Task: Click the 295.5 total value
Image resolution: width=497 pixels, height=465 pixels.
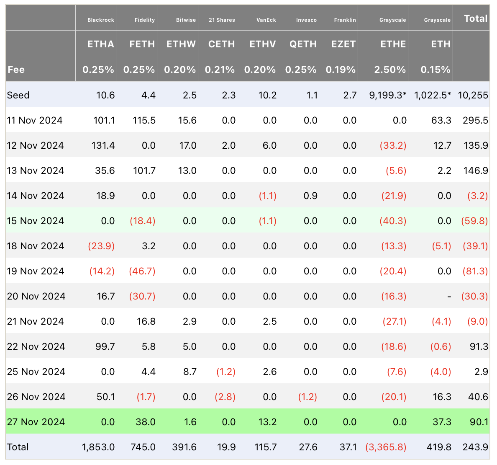Action: coord(475,120)
